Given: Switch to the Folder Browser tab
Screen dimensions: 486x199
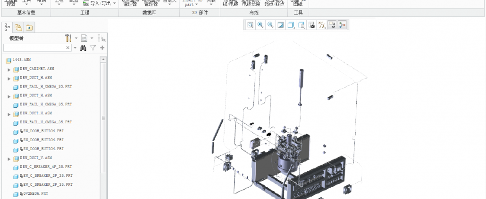Looking at the screenshot, I should pos(18,27).
